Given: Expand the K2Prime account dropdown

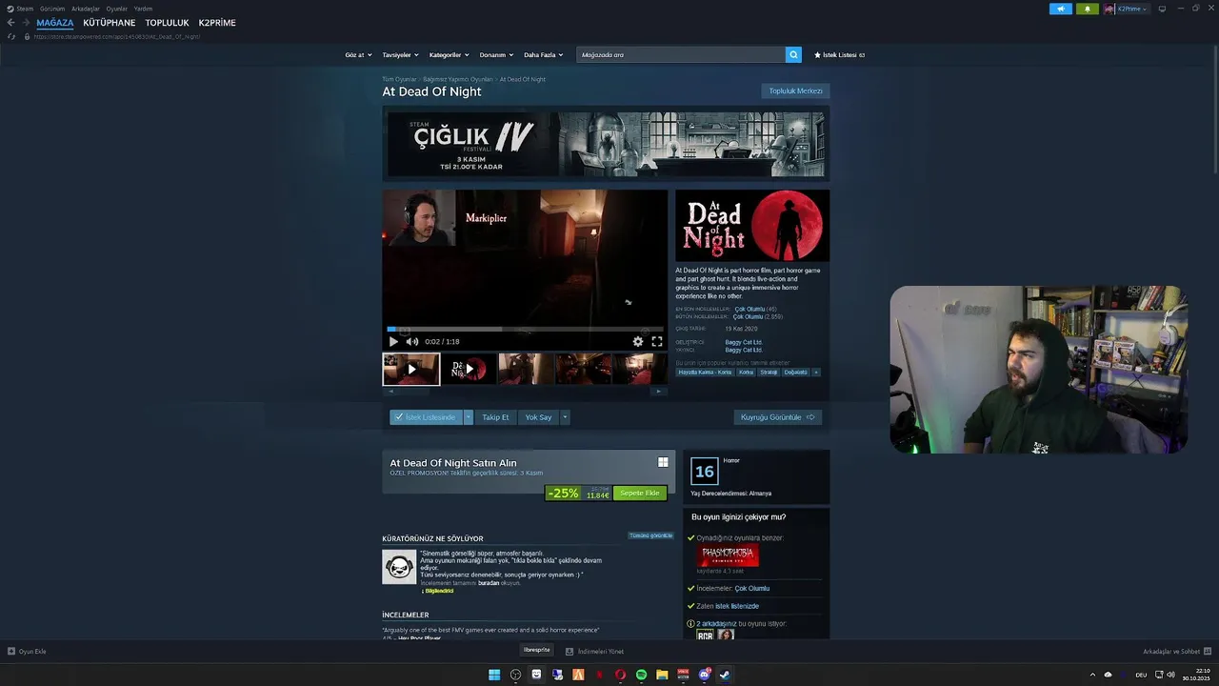Looking at the screenshot, I should [1132, 9].
